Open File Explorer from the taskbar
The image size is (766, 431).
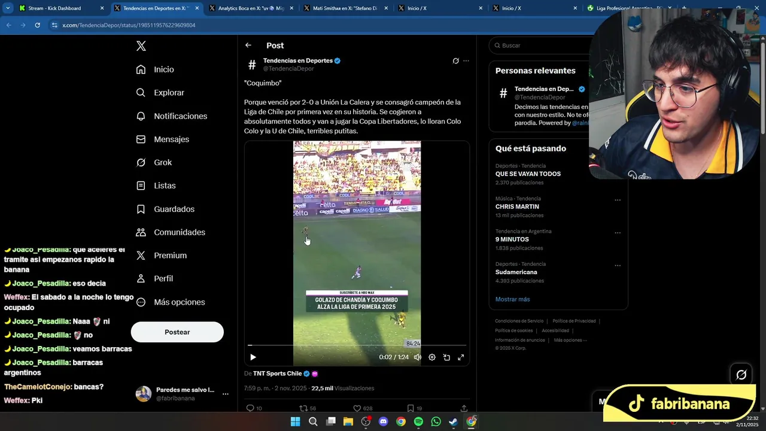pos(348,421)
